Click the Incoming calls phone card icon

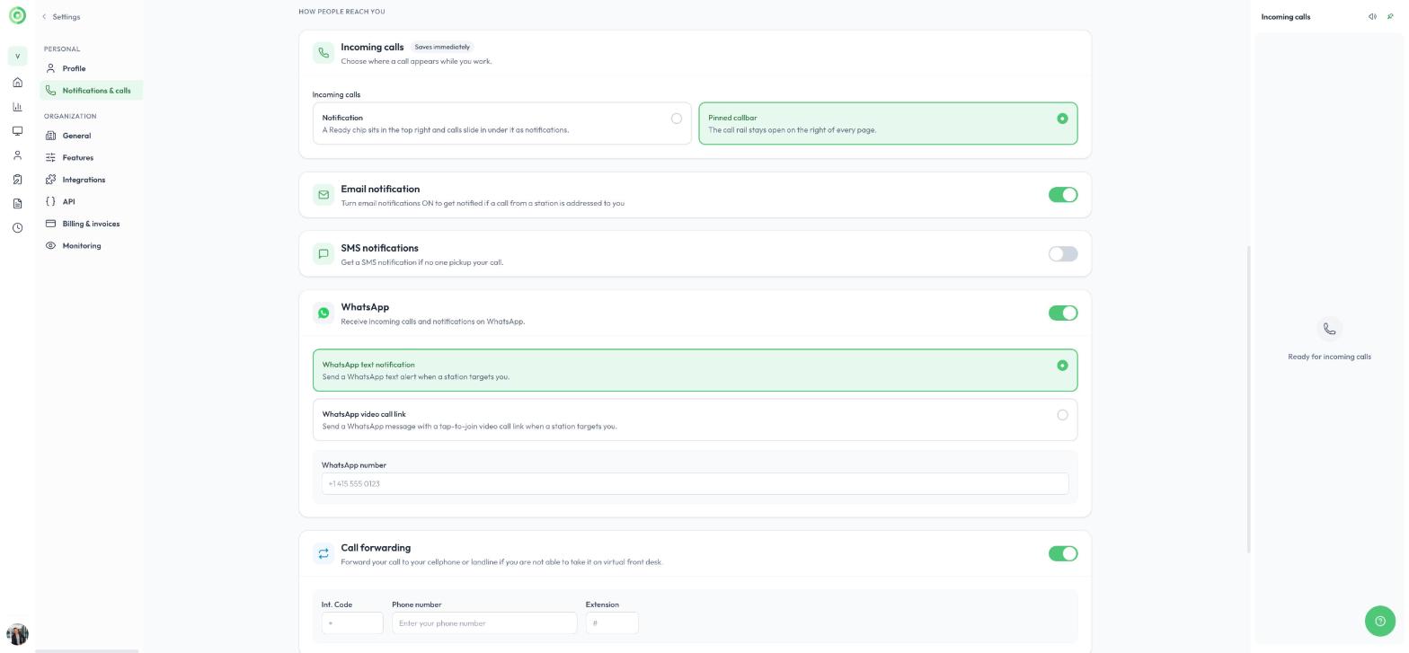click(323, 53)
